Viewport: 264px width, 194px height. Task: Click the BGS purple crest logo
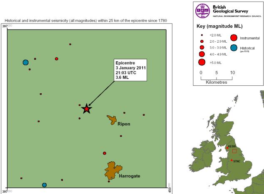click(x=203, y=11)
